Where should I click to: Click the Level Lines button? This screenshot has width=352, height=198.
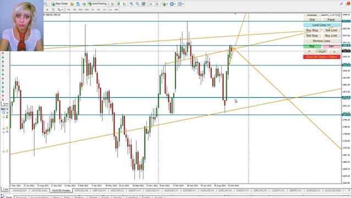click(322, 25)
